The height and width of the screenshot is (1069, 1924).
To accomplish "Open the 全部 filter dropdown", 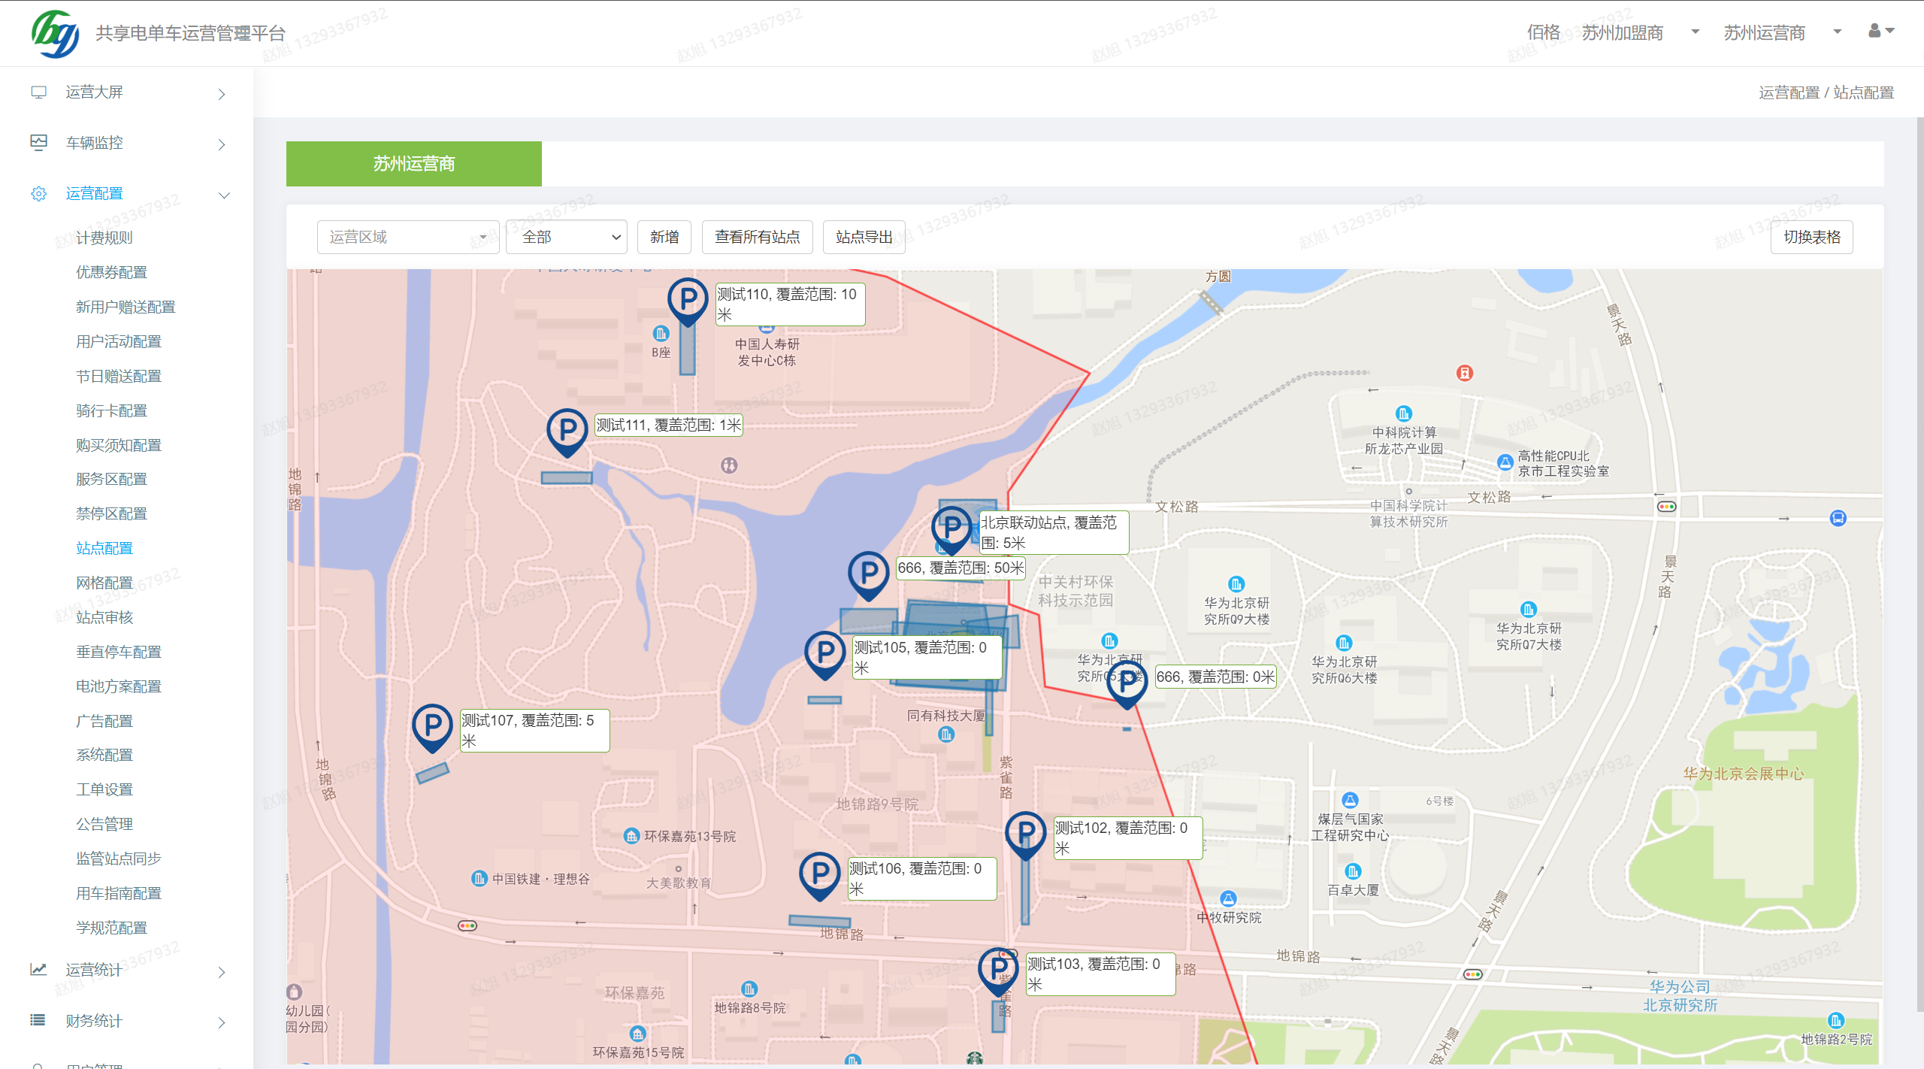I will click(x=567, y=238).
